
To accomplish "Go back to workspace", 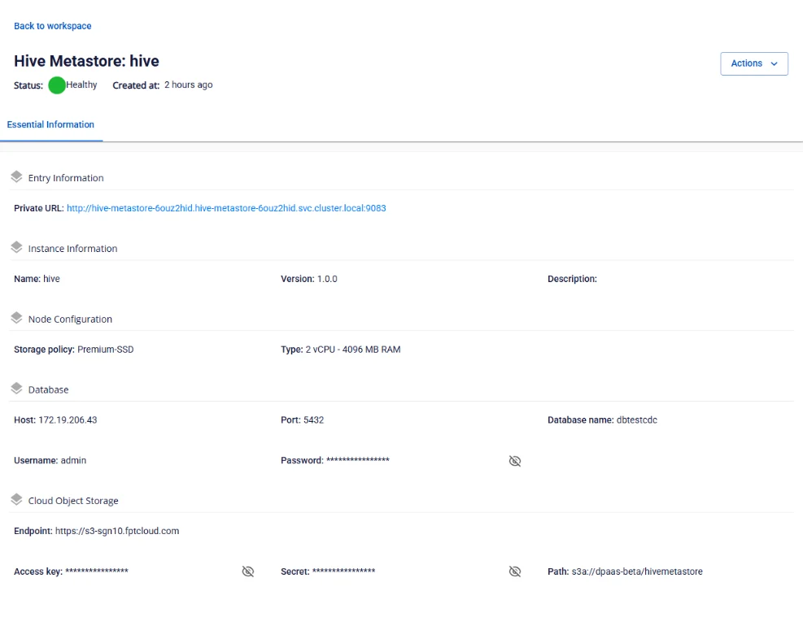I will click(x=53, y=26).
